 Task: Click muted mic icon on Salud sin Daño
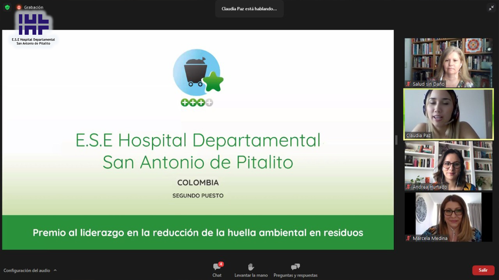coord(408,84)
